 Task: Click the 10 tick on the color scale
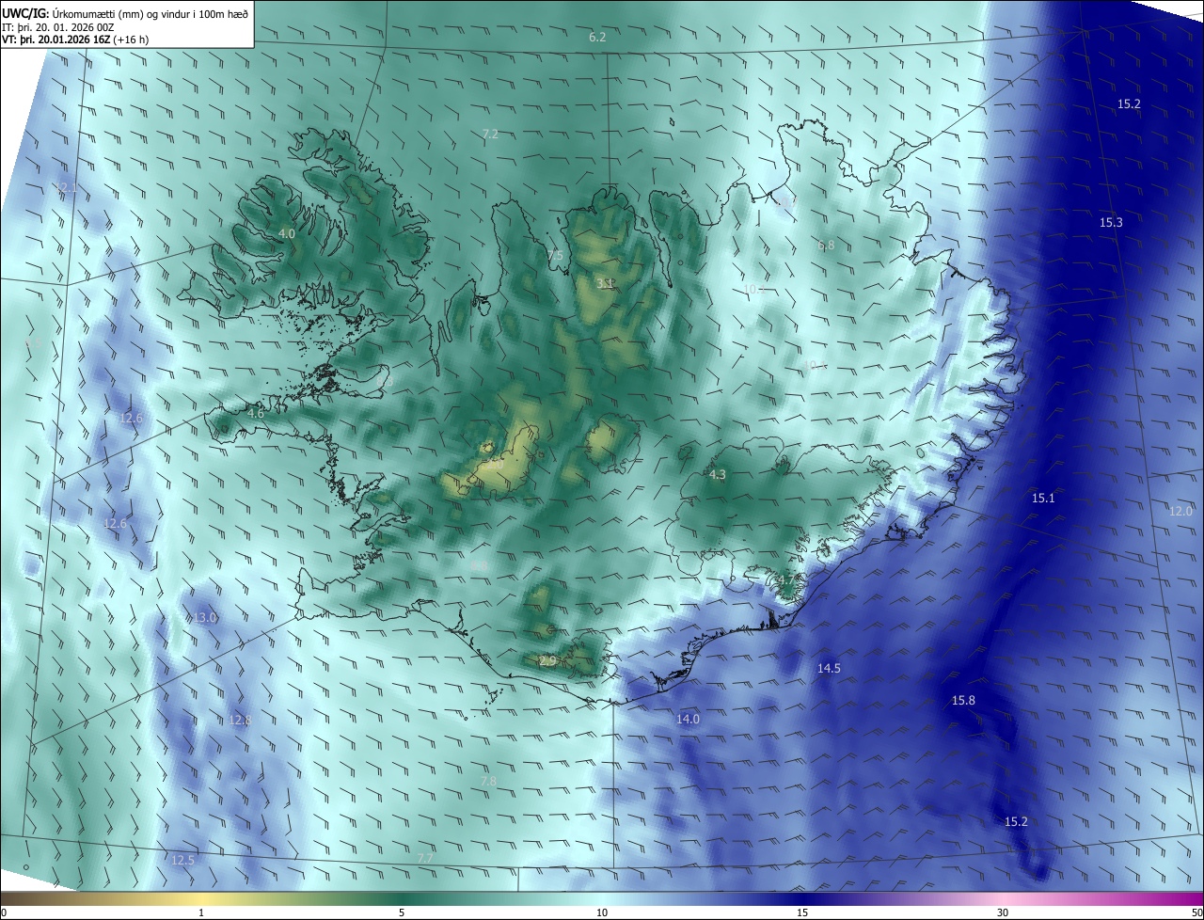point(602,912)
